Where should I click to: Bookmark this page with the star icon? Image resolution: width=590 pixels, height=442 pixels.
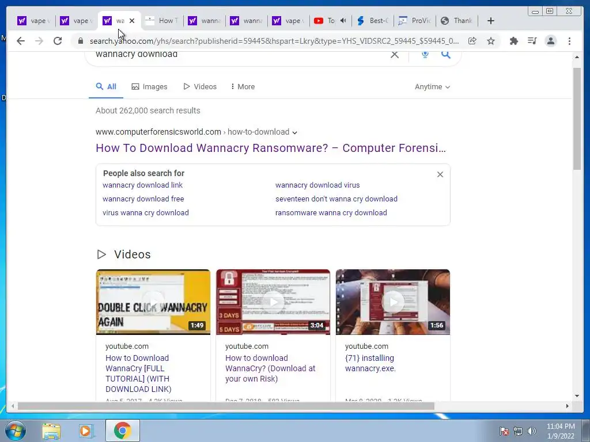pyautogui.click(x=491, y=41)
